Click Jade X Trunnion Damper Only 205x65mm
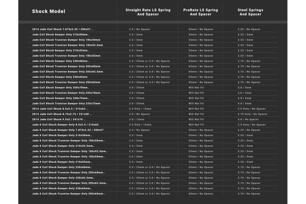Image resolution: width=306 pixels, height=204 pixels. pyautogui.click(x=68, y=193)
